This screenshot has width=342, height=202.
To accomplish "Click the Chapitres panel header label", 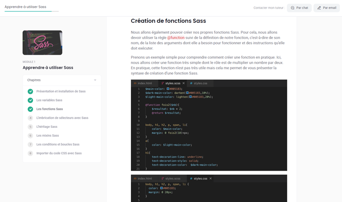I will [34, 80].
